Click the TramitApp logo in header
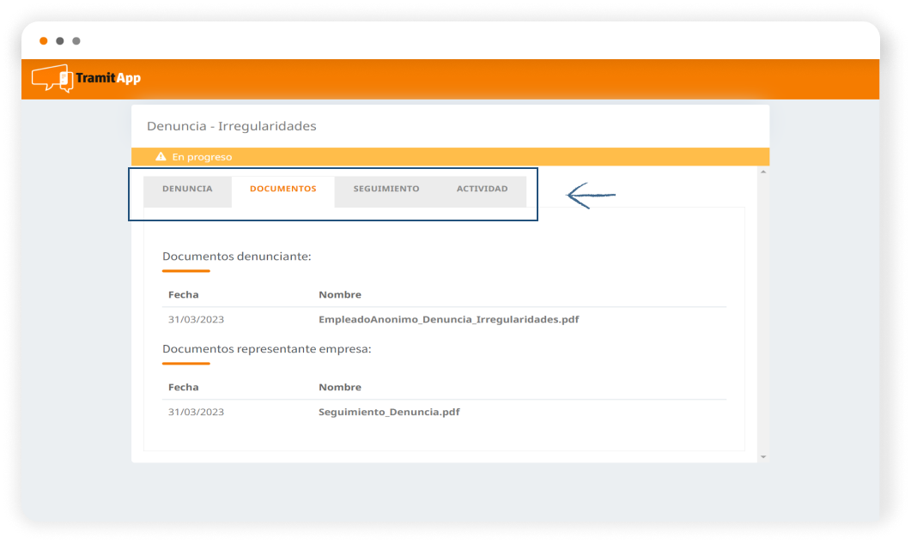The height and width of the screenshot is (543, 911). click(86, 78)
